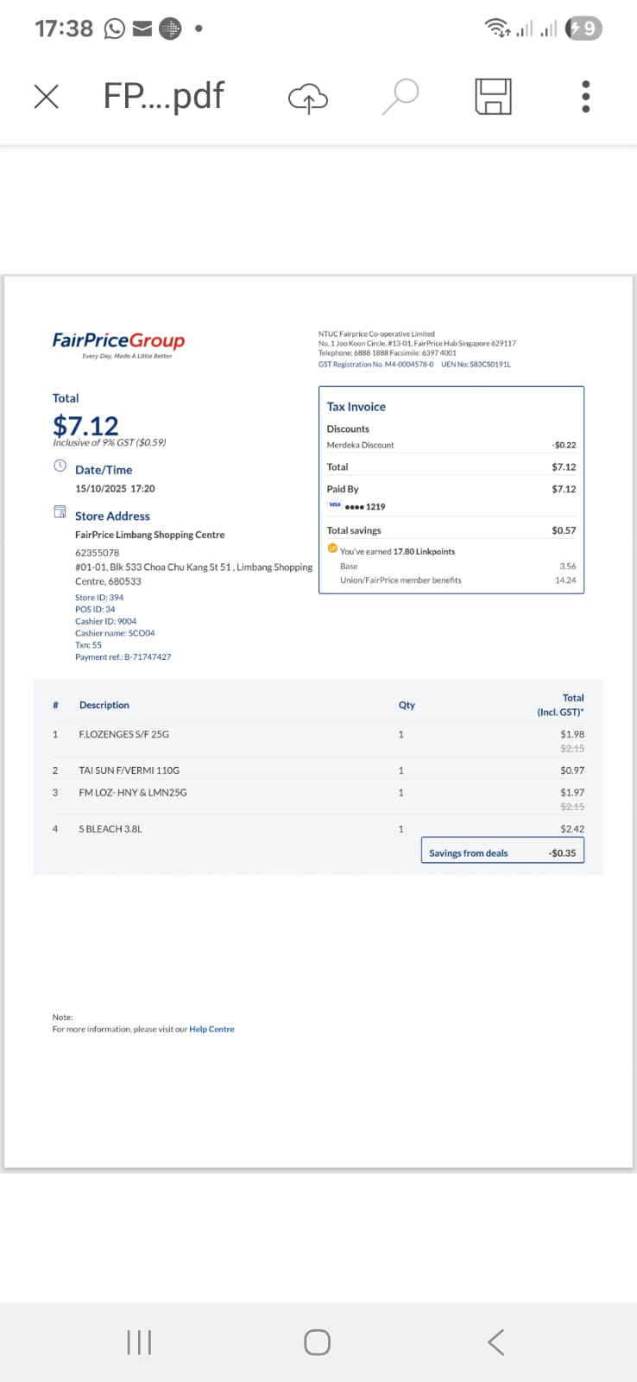Tap the item row TAI SUN F/VERMI 110G

318,770
